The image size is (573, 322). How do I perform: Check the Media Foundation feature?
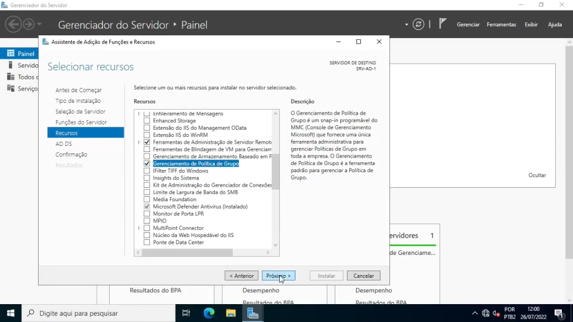pyautogui.click(x=147, y=200)
